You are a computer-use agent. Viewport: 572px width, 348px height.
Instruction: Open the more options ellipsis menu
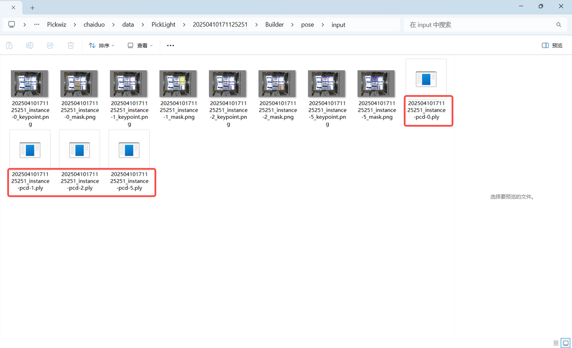pos(170,46)
